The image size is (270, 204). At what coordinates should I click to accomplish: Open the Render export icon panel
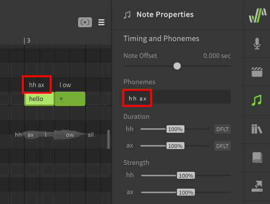click(257, 186)
